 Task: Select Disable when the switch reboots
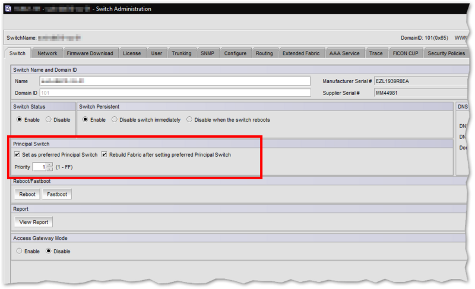point(189,120)
